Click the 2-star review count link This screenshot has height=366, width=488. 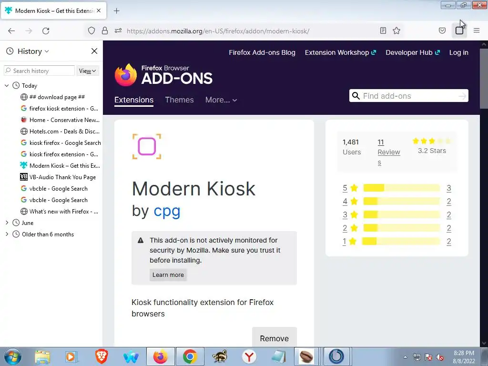(449, 228)
